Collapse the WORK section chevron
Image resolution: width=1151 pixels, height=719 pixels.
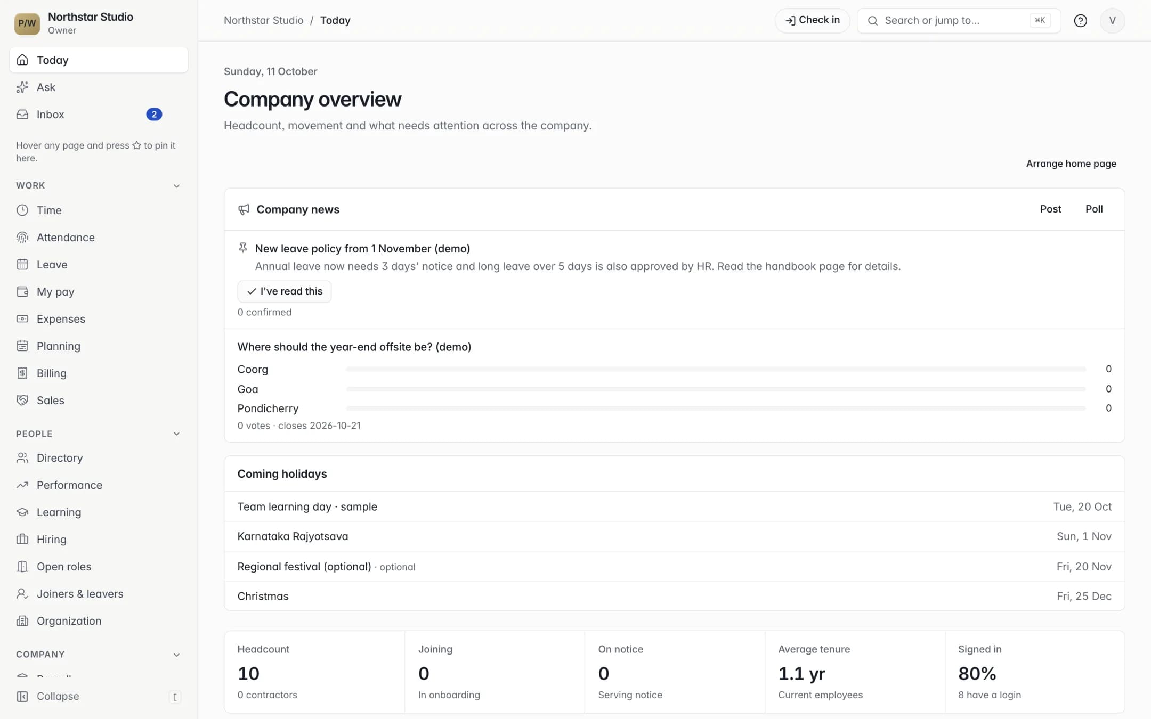(176, 186)
